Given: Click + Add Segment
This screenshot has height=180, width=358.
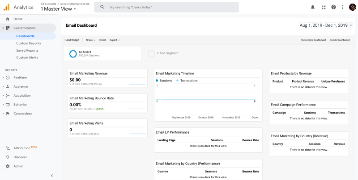Looking at the screenshot, I should click(167, 53).
